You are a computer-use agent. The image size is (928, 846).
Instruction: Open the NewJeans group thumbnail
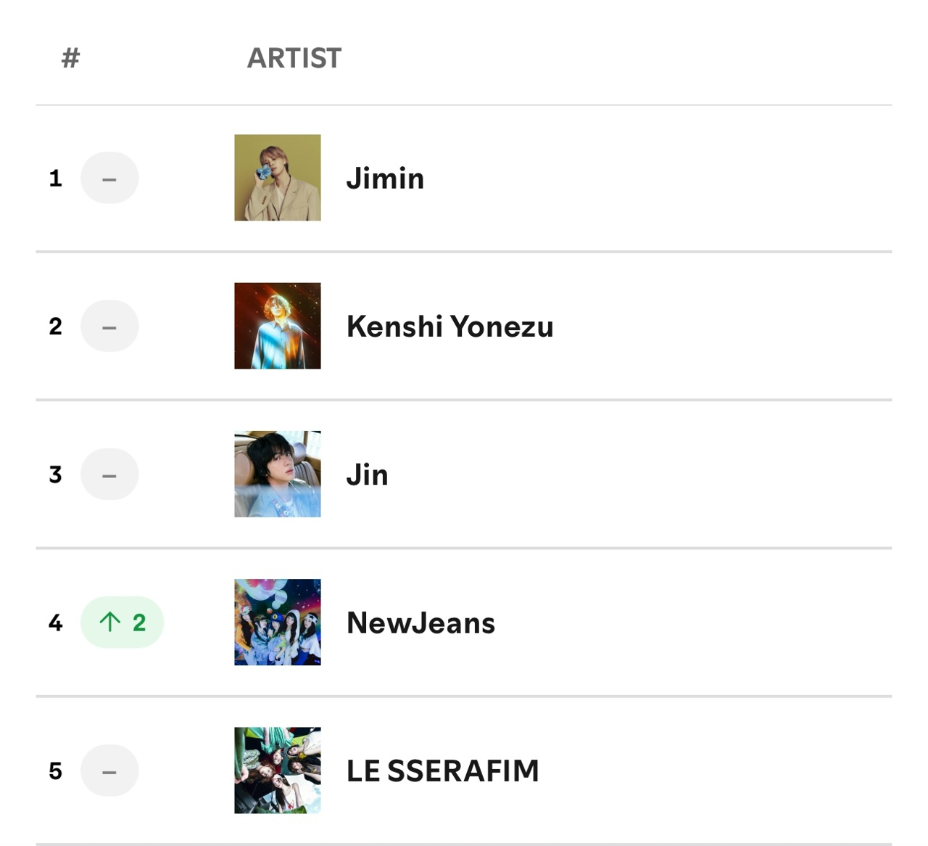(277, 622)
